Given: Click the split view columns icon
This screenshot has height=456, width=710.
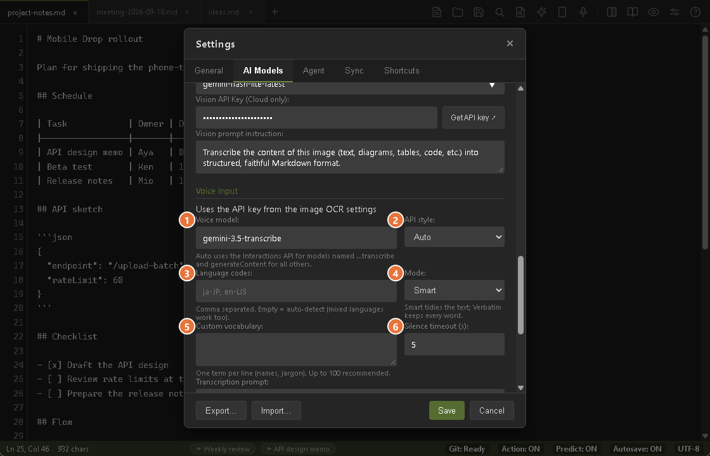Looking at the screenshot, I should pos(612,12).
